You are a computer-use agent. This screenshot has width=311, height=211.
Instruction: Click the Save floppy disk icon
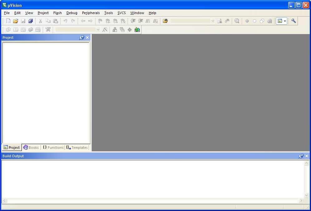(x=23, y=21)
